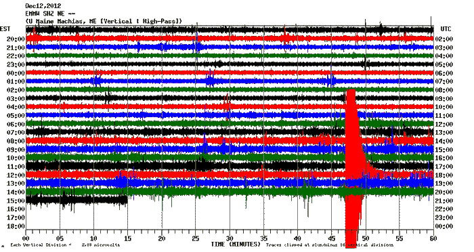Image resolution: width=474 pixels, height=252 pixels.
Task: Click minute label "35" on the time axis
Action: pos(263,238)
